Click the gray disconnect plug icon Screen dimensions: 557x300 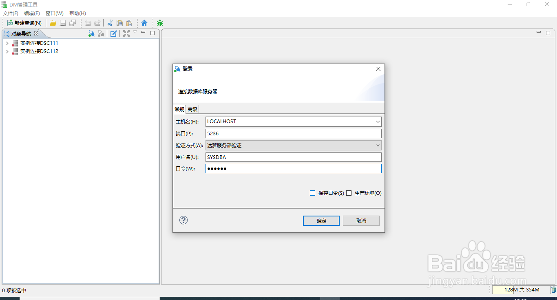point(101,33)
